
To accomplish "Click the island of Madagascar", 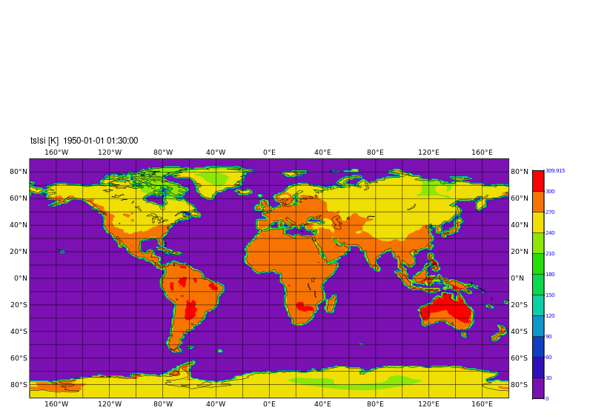I will tap(331, 303).
